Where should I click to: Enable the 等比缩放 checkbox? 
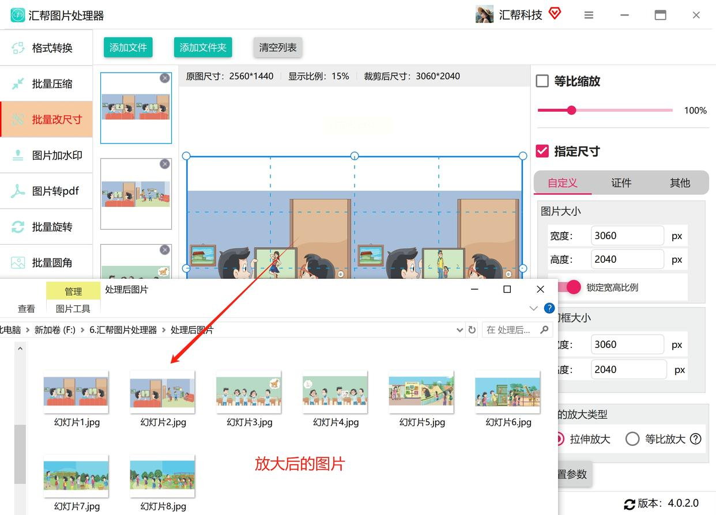click(542, 81)
